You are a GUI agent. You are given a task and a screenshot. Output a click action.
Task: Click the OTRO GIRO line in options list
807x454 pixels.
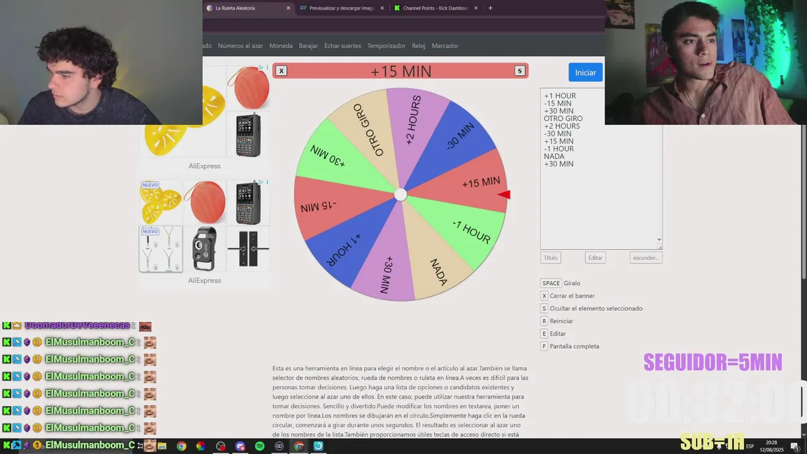563,119
